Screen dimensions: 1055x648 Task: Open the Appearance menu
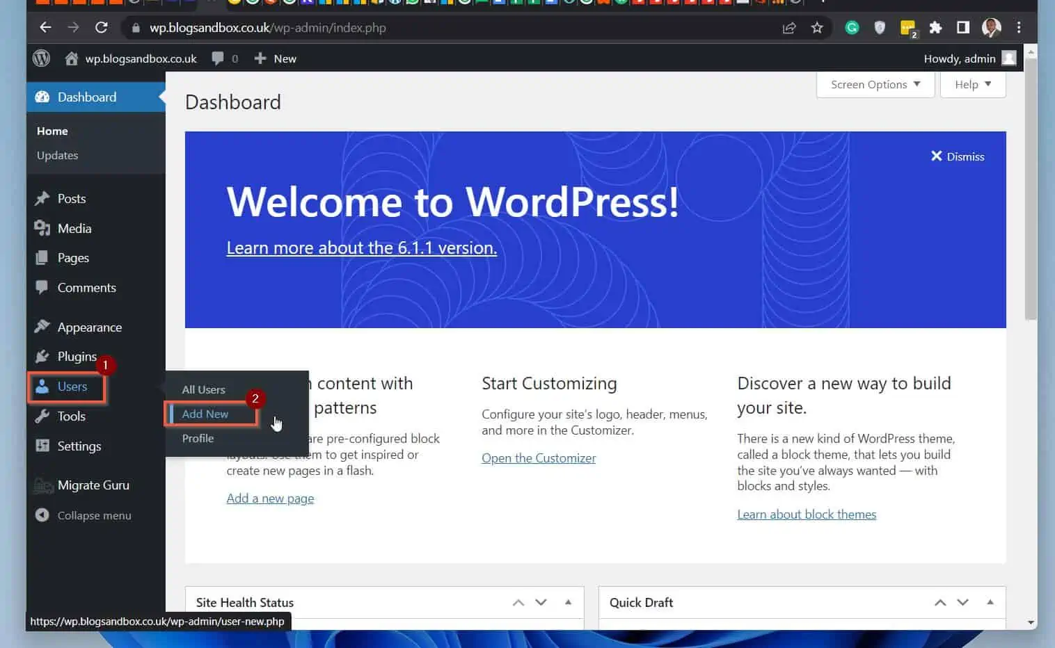tap(96, 327)
